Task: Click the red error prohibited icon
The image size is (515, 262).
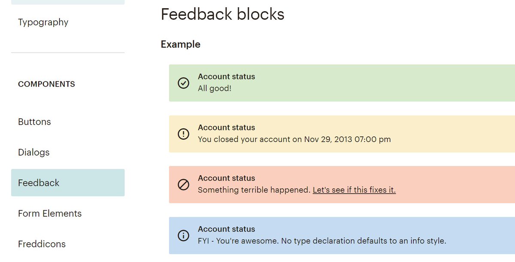Action: (183, 185)
